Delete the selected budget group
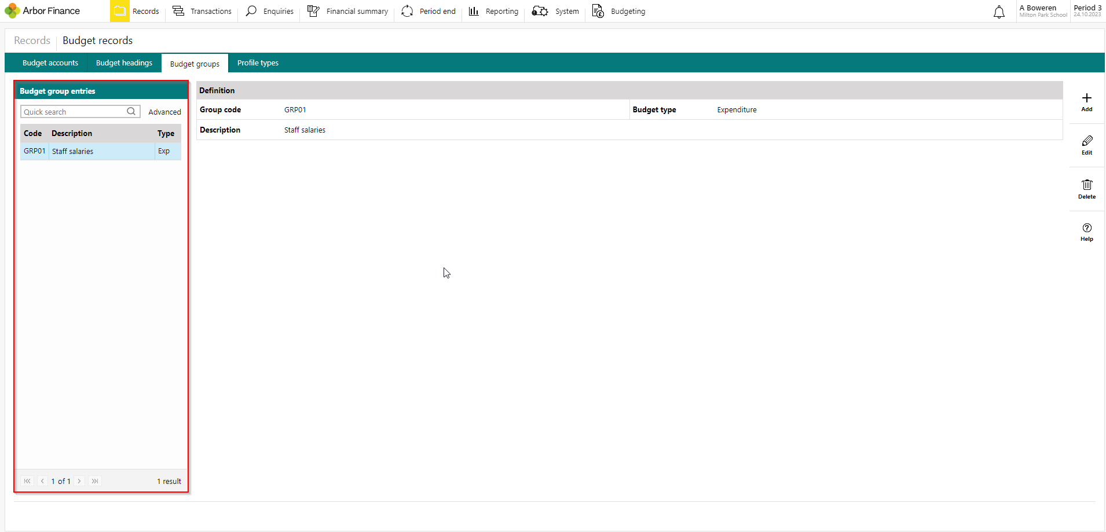1106x532 pixels. tap(1087, 189)
